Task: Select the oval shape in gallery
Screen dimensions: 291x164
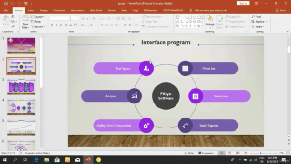Action: coord(195,17)
